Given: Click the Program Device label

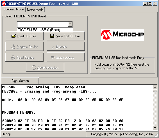Looking at the screenshot, I should coord(27,47).
